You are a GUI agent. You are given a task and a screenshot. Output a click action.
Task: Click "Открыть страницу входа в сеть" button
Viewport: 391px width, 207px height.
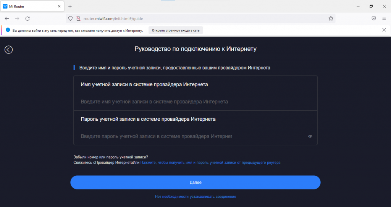(176, 31)
